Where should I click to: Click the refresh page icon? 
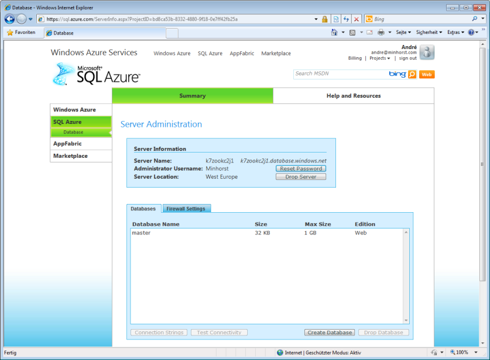346,19
